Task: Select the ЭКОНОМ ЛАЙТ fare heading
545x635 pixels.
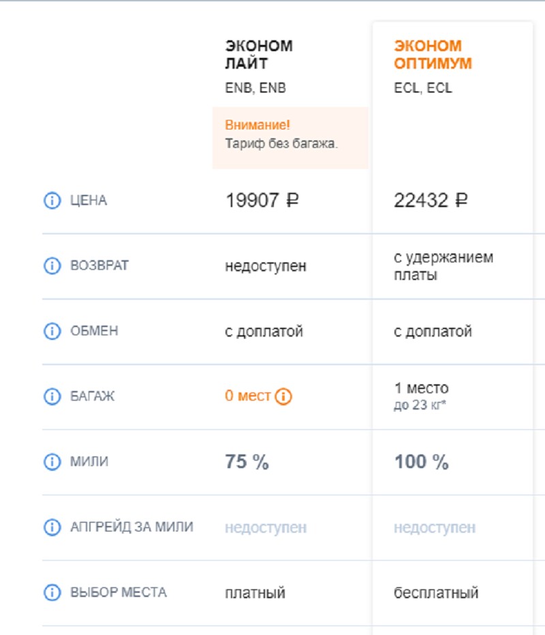Action: (x=259, y=55)
